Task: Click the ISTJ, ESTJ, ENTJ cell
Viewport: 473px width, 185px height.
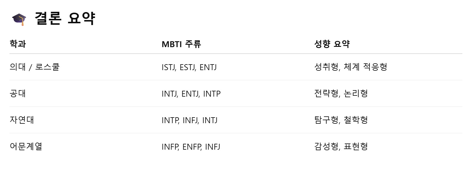Action: [x=189, y=67]
